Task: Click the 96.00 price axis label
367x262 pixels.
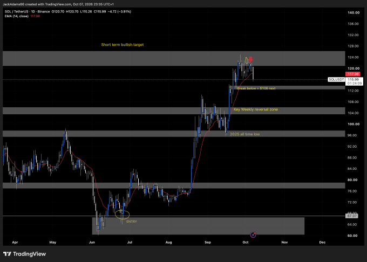Action: (x=352, y=135)
